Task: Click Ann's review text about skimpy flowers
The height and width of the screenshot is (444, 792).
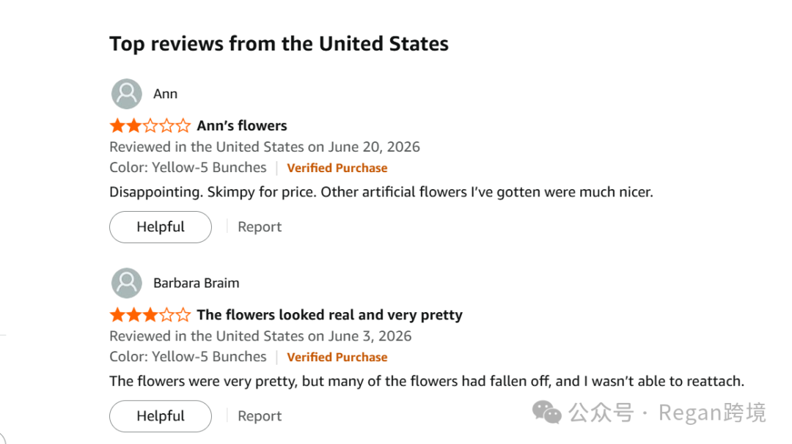Action: [381, 192]
